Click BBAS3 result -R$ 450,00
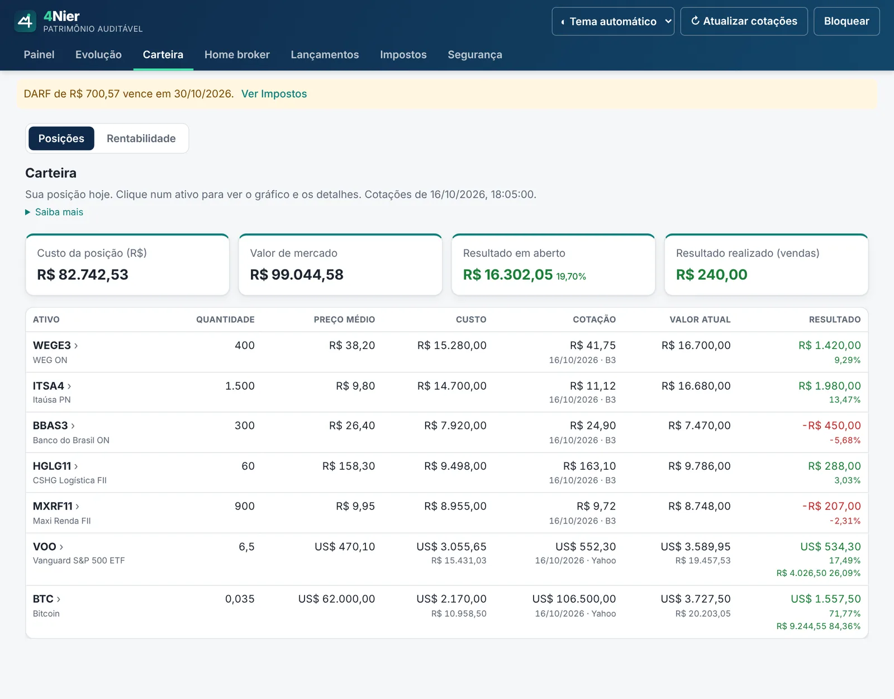Screen dimensions: 894x699 [x=831, y=426]
